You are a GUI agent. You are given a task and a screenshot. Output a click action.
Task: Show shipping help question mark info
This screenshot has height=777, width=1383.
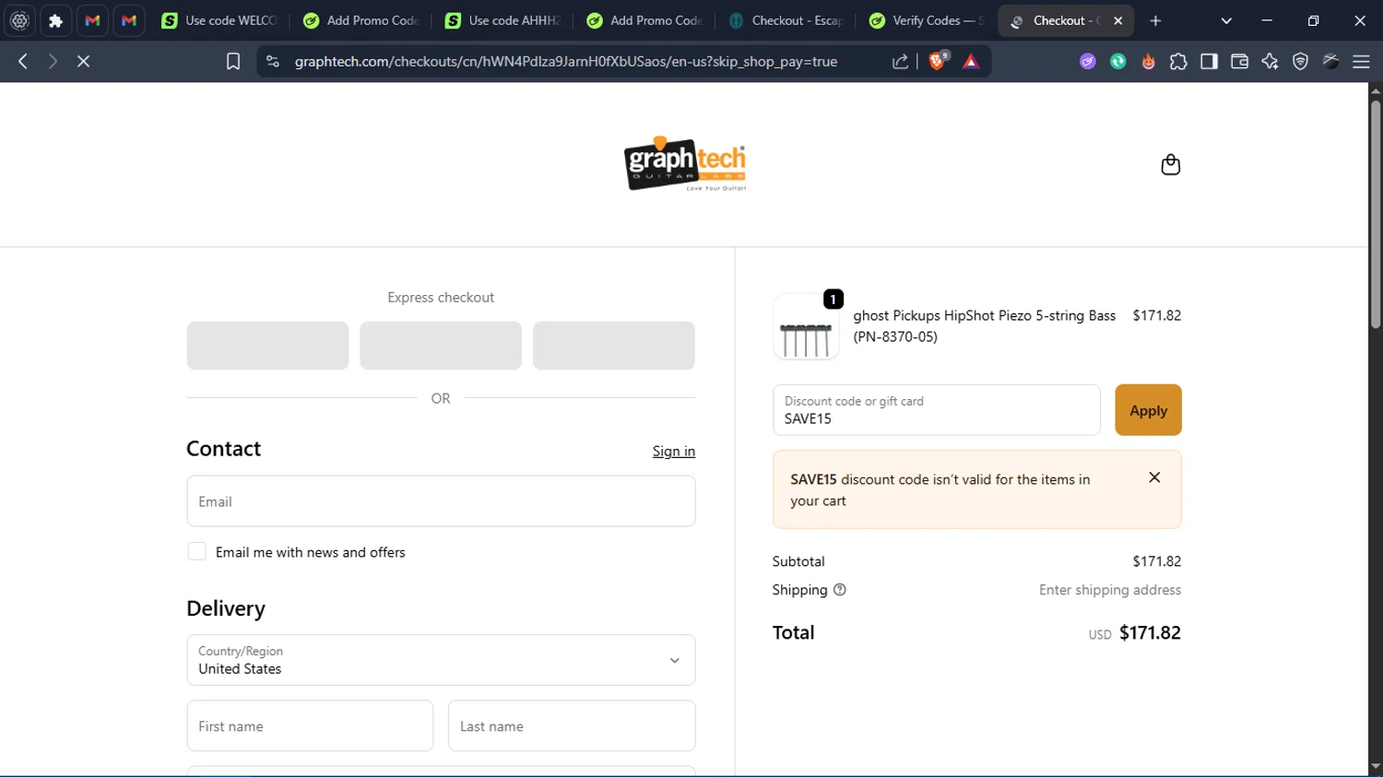pyautogui.click(x=840, y=590)
